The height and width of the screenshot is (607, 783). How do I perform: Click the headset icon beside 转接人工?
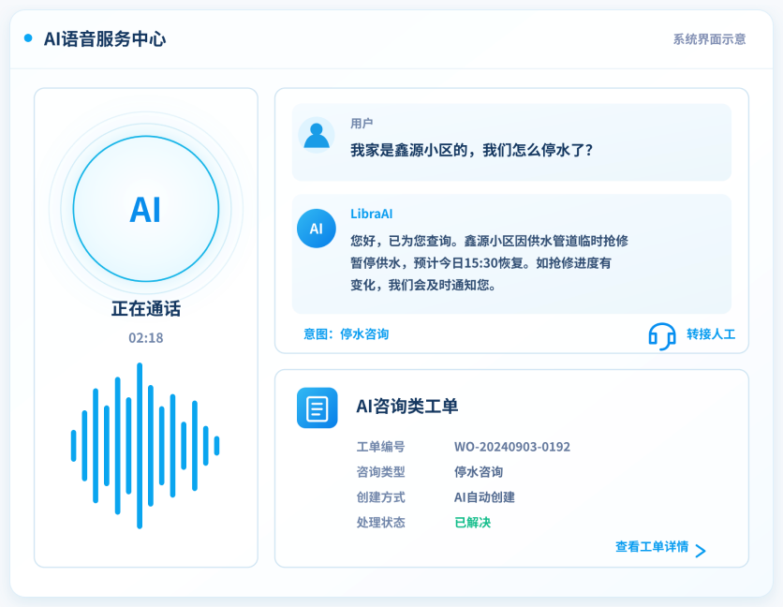(661, 335)
